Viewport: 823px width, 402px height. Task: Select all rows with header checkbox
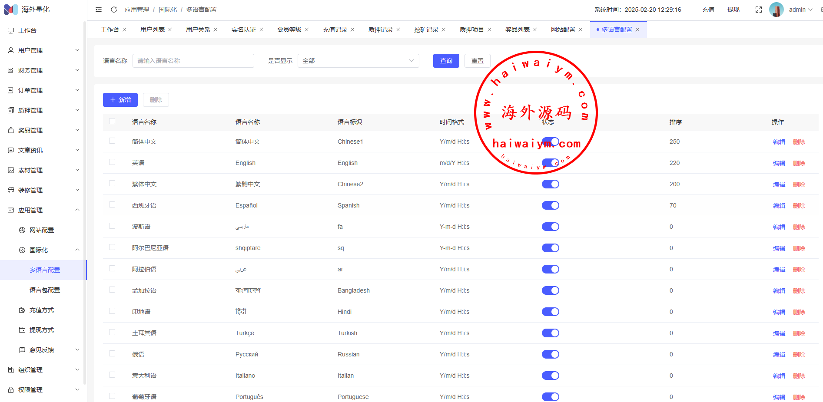click(112, 122)
